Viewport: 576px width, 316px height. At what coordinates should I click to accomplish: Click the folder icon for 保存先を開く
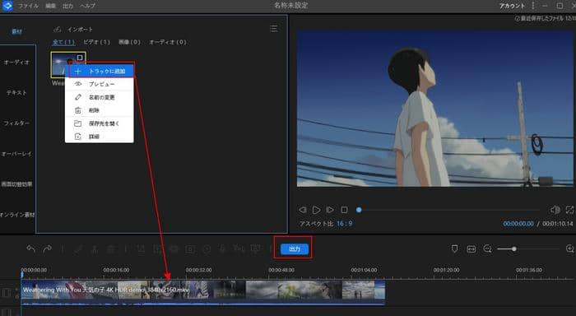pos(77,123)
